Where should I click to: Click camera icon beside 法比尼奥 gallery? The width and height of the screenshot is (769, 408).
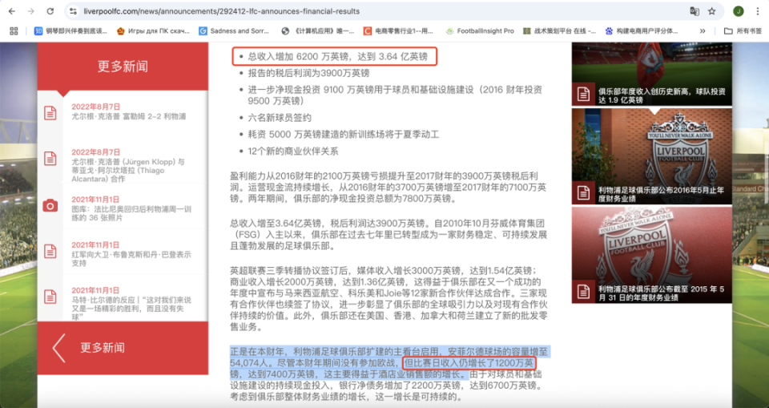click(50, 205)
